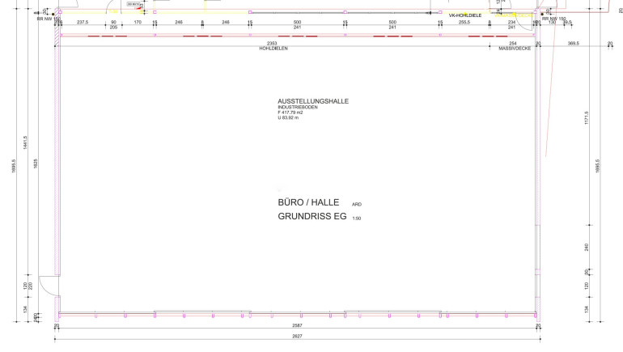Select the 2587 bottom dimension value

click(x=297, y=325)
